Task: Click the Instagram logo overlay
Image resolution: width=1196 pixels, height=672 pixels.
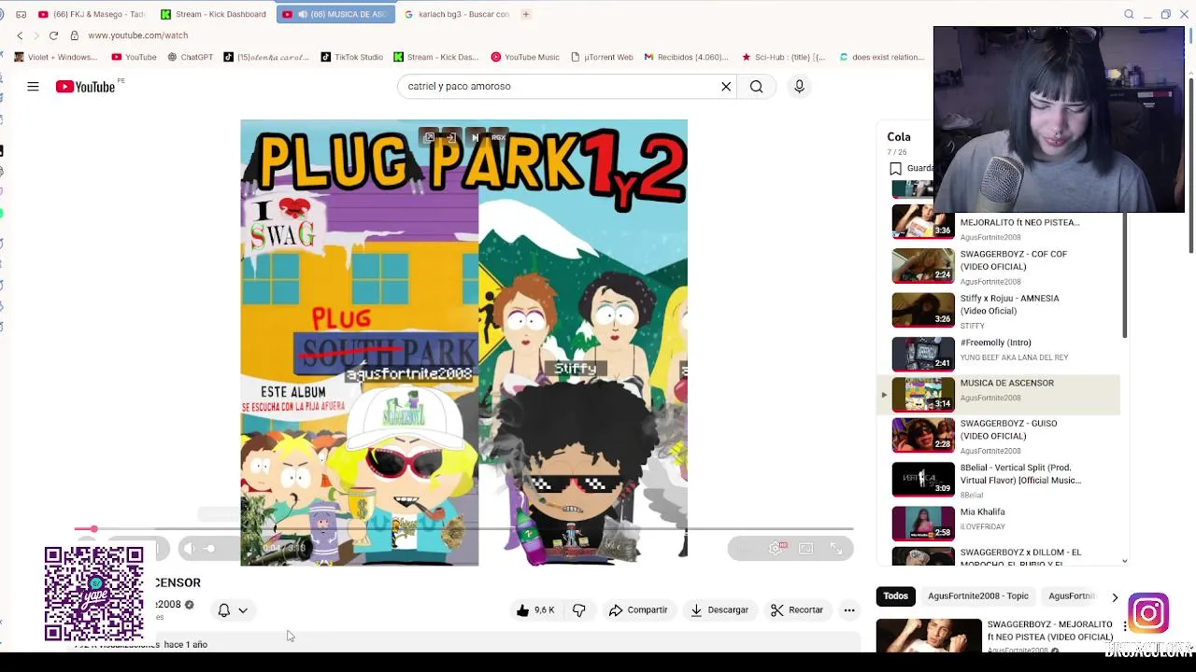Action: (x=1148, y=612)
